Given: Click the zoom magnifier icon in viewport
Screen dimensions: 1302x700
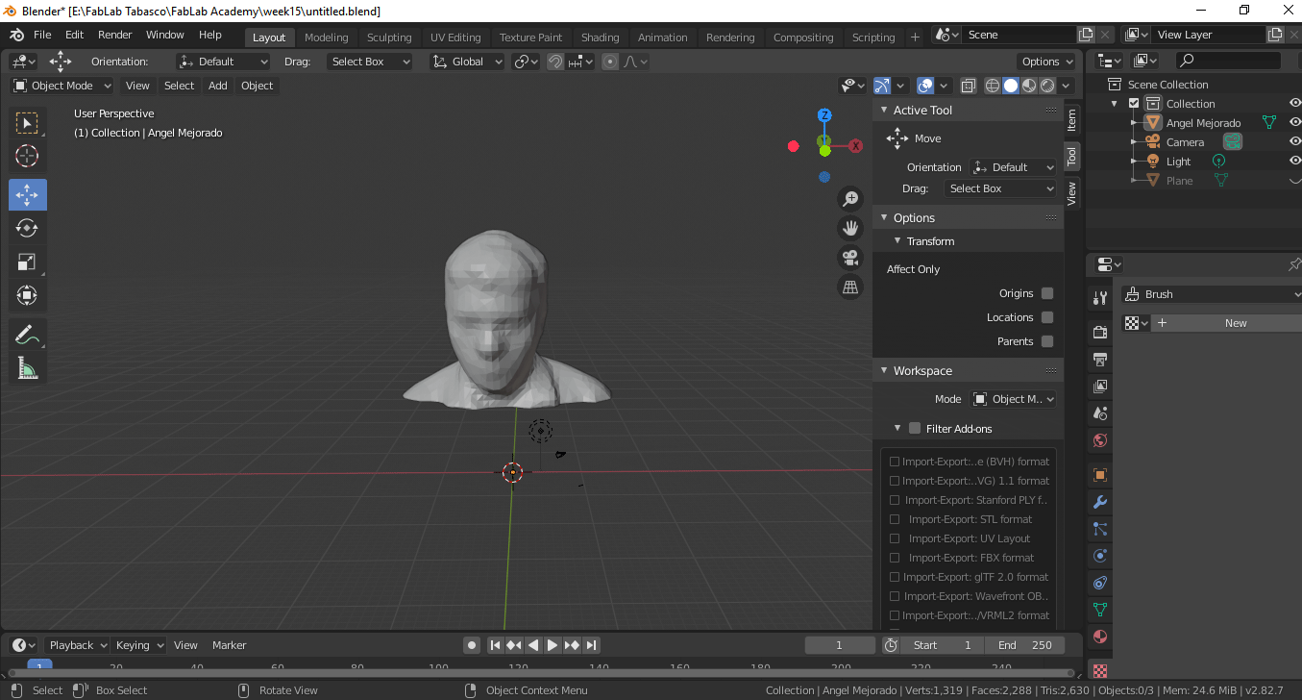Looking at the screenshot, I should (x=850, y=199).
